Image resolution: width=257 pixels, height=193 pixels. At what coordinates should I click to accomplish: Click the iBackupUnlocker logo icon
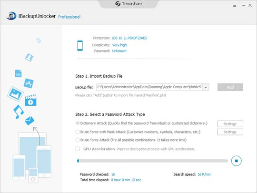coord(11,16)
